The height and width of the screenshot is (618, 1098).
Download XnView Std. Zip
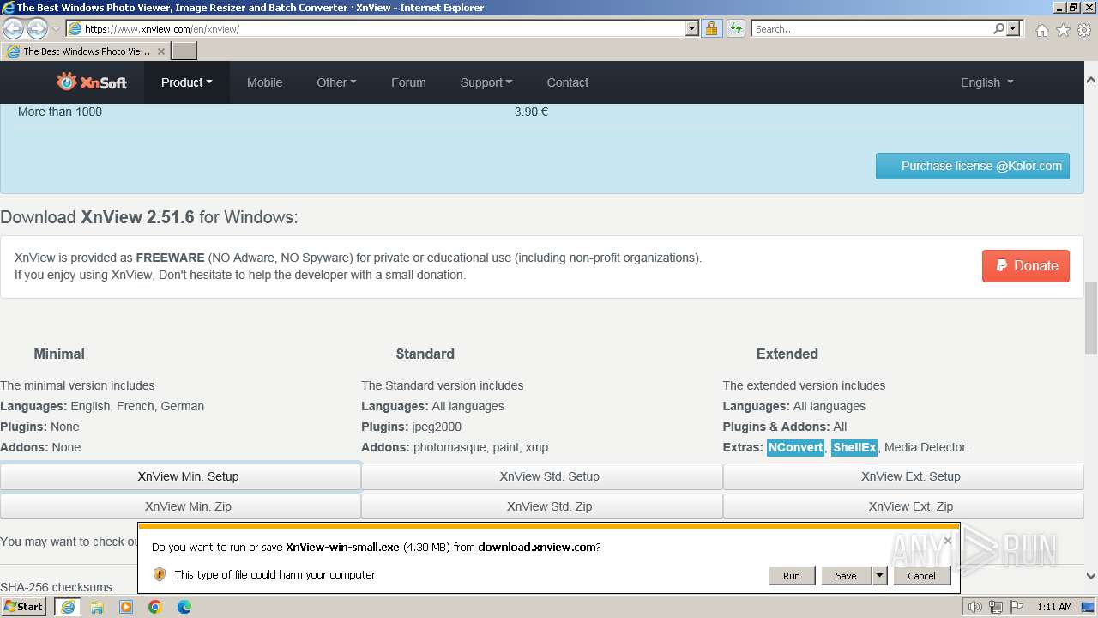click(542, 506)
